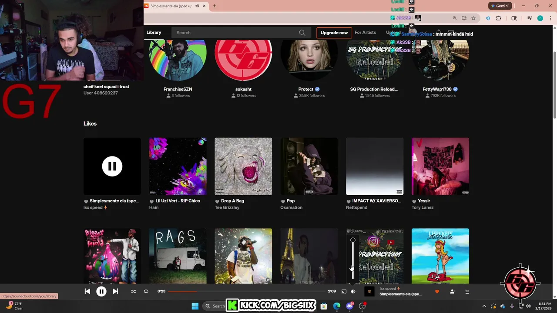The image size is (557, 313).
Task: Open the OsamaSon artist link
Action: coord(292,207)
